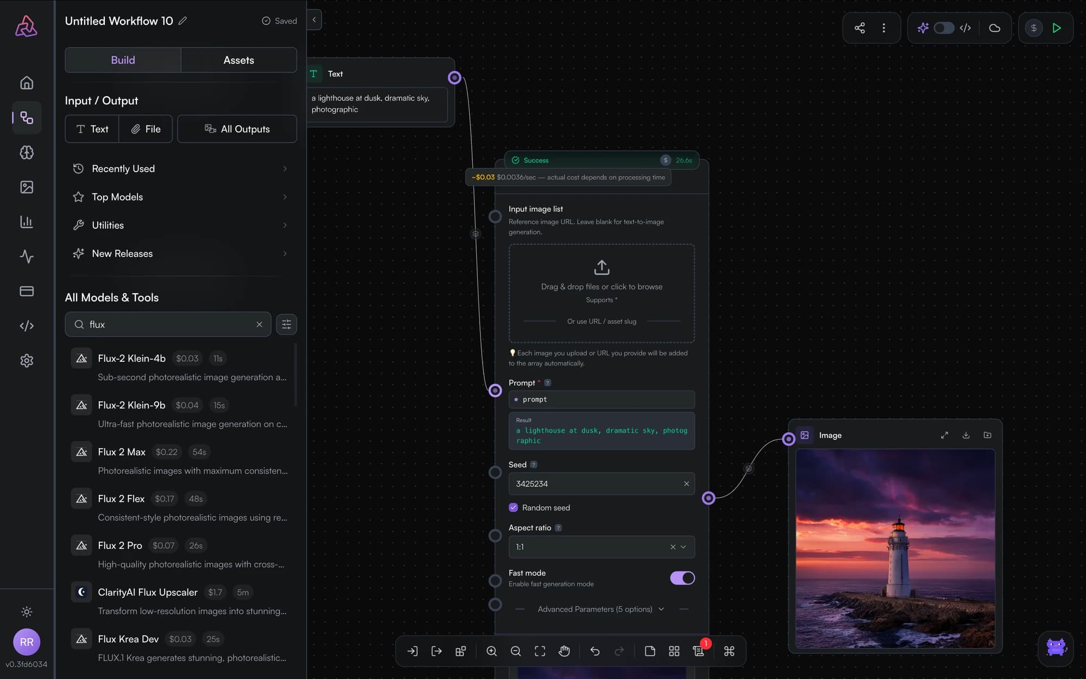Clear the Seed value 3425234

tap(686, 483)
